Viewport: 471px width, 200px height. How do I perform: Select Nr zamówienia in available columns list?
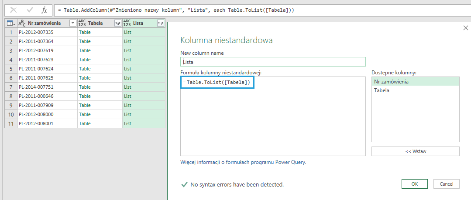[x=415, y=82]
